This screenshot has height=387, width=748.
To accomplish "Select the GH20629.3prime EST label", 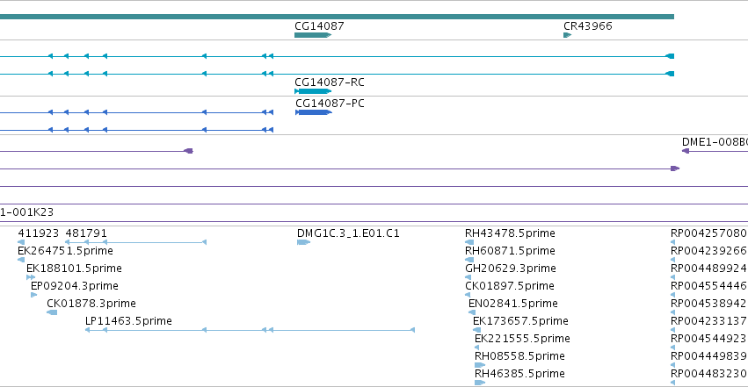I will pyautogui.click(x=511, y=269).
